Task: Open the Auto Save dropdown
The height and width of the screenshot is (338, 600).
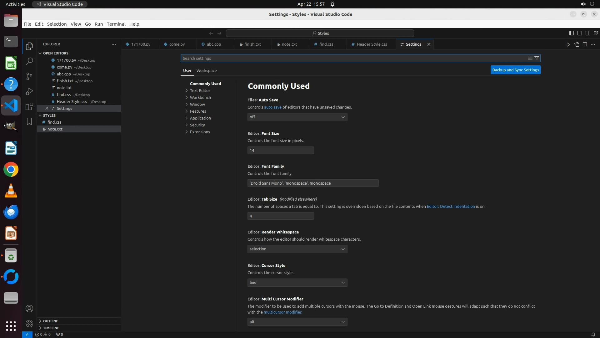Action: tap(297, 117)
